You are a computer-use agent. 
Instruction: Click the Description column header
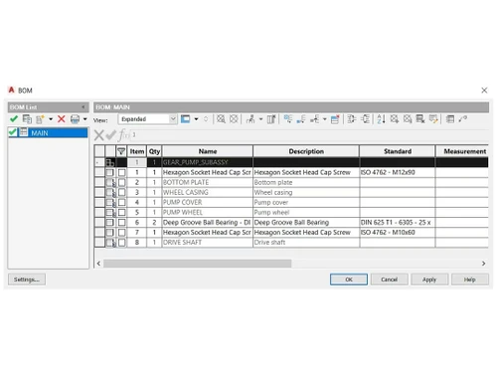pyautogui.click(x=306, y=151)
